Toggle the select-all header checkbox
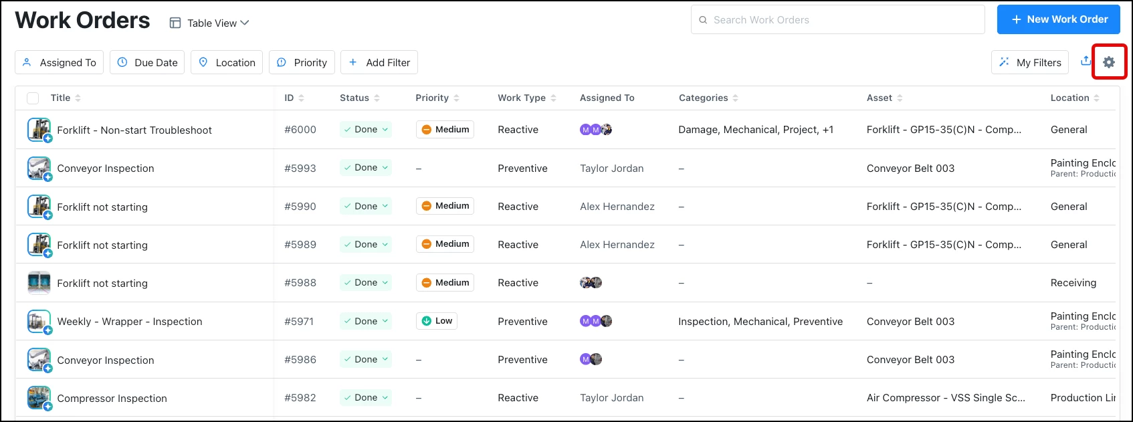Image resolution: width=1133 pixels, height=422 pixels. (x=33, y=98)
